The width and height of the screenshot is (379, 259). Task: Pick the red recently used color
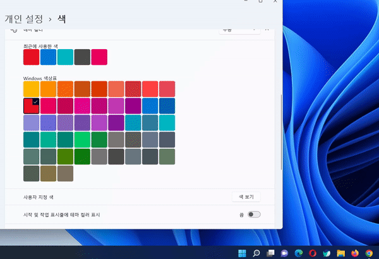pos(31,57)
